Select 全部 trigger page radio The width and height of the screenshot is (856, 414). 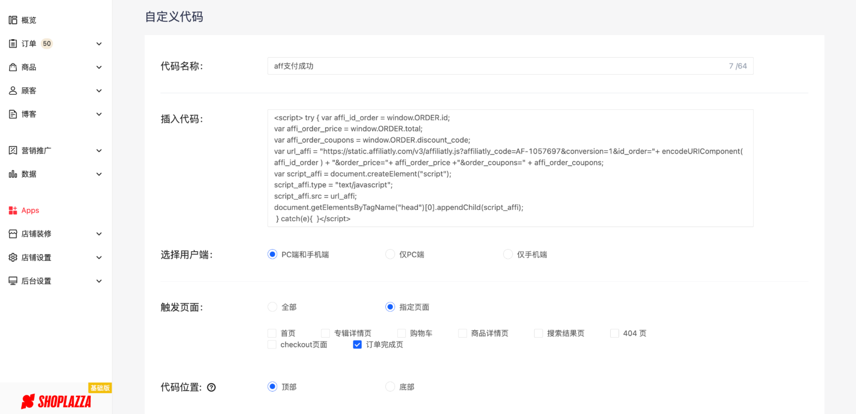click(x=273, y=307)
